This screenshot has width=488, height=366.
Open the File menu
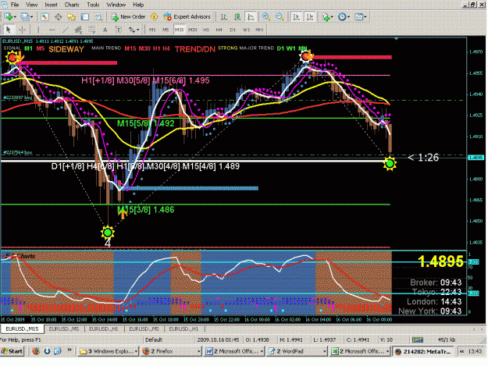point(15,5)
